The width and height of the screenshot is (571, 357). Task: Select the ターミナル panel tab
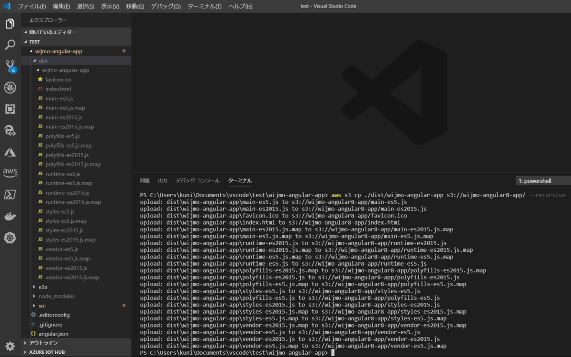click(x=240, y=181)
